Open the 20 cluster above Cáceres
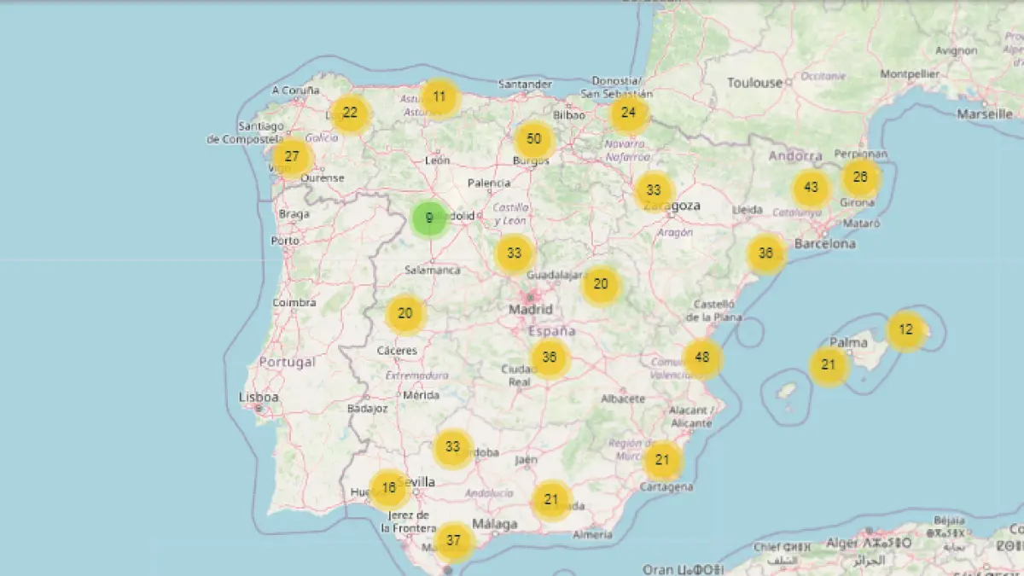Viewport: 1024px width, 576px height. tap(405, 313)
